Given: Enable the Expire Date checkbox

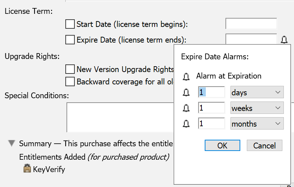Looking at the screenshot, I should point(70,40).
